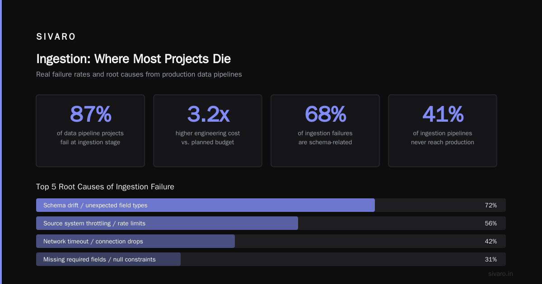Click the 'Network timeout / connection drops' bar
Screen dimensions: 542x284
click(x=135, y=241)
